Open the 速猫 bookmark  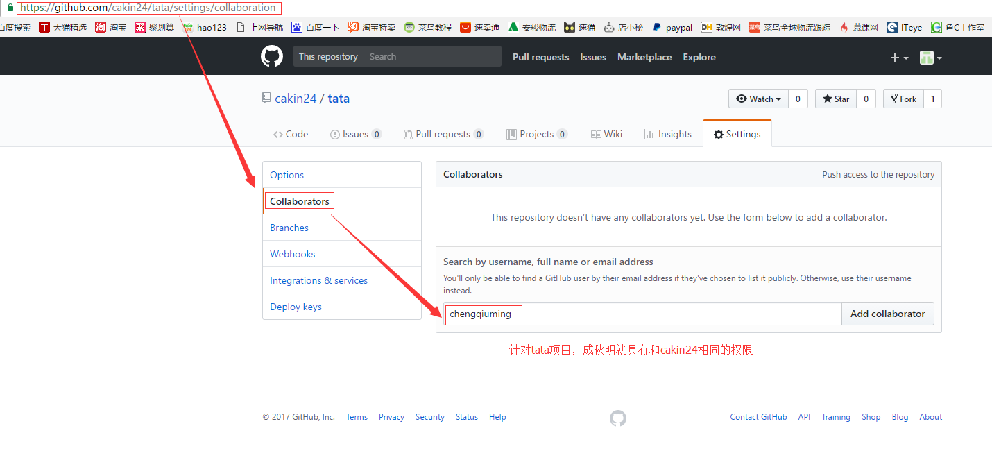pos(580,27)
